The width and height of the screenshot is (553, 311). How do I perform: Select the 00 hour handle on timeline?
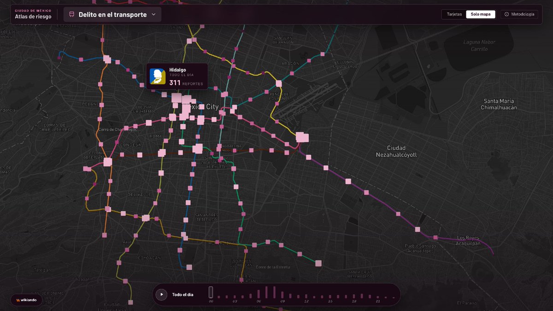(x=211, y=292)
